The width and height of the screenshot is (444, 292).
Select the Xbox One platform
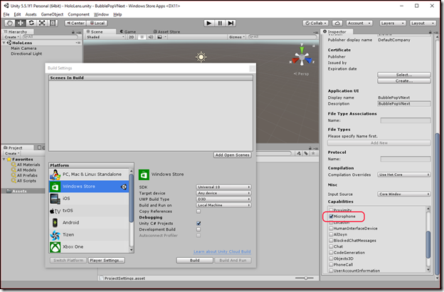click(x=89, y=246)
